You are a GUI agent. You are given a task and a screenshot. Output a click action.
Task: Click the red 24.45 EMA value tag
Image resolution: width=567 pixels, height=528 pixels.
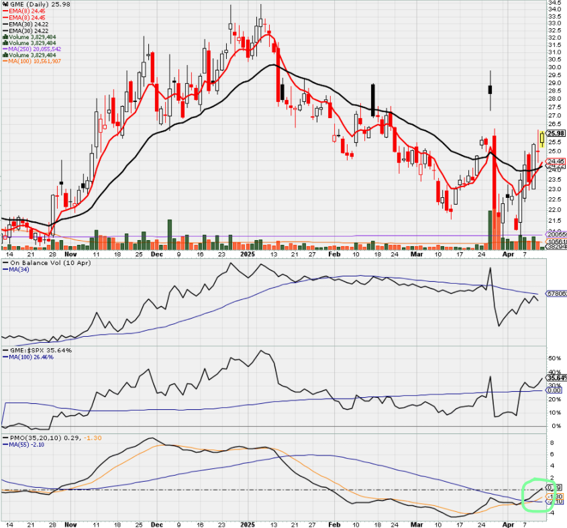click(x=556, y=161)
